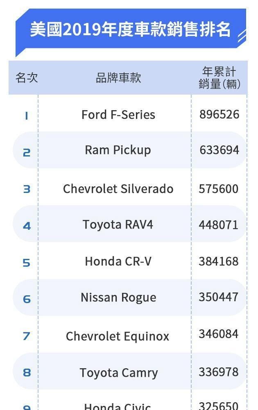Click the rank 8 number
258x410 pixels.
pyautogui.click(x=27, y=373)
